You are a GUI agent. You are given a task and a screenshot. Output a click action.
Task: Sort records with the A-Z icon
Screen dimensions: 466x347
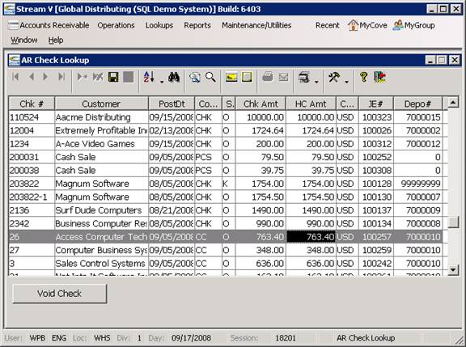pos(149,77)
